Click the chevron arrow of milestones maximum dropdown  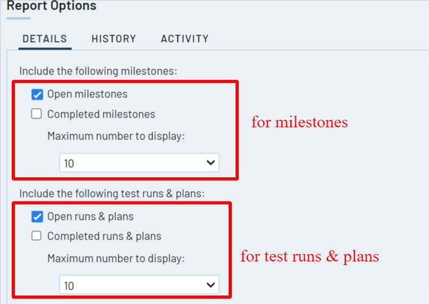click(x=211, y=163)
